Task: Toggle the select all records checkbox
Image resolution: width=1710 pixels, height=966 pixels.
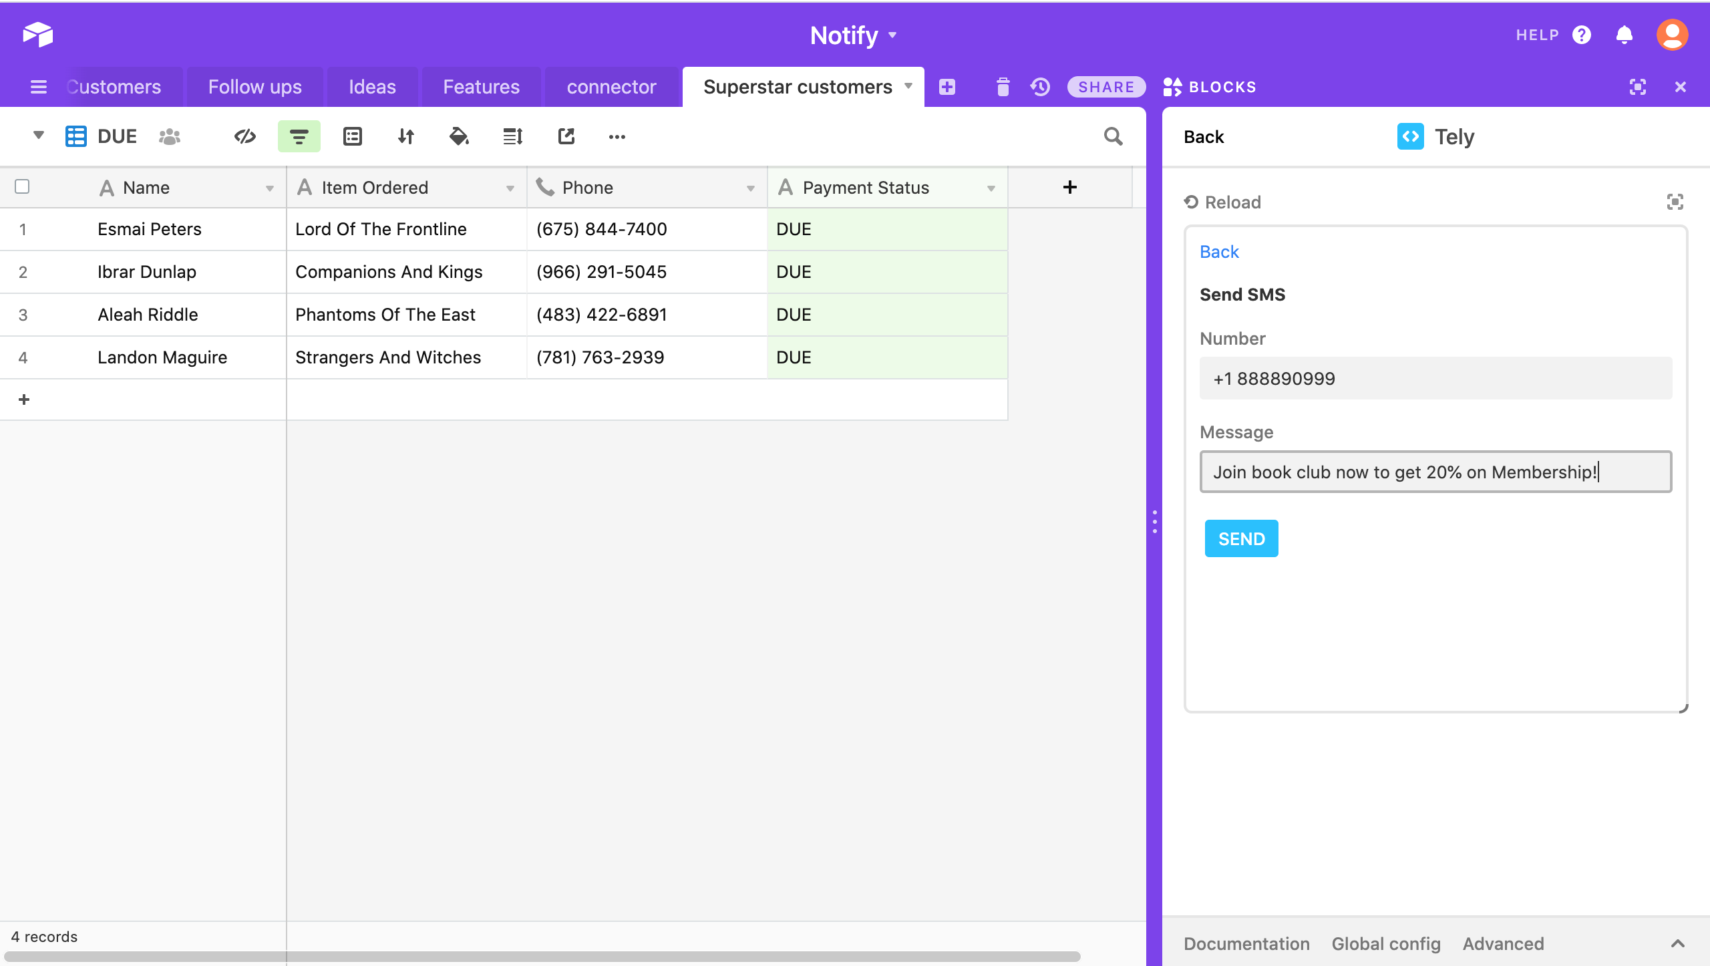Action: pos(22,186)
